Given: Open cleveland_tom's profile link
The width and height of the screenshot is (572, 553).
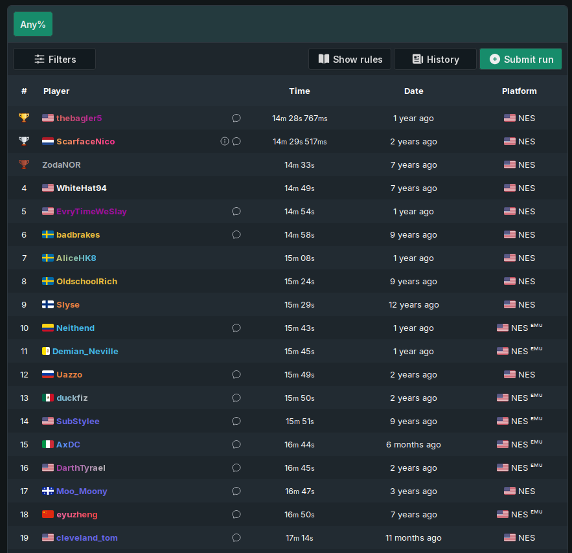Looking at the screenshot, I should click(x=87, y=538).
